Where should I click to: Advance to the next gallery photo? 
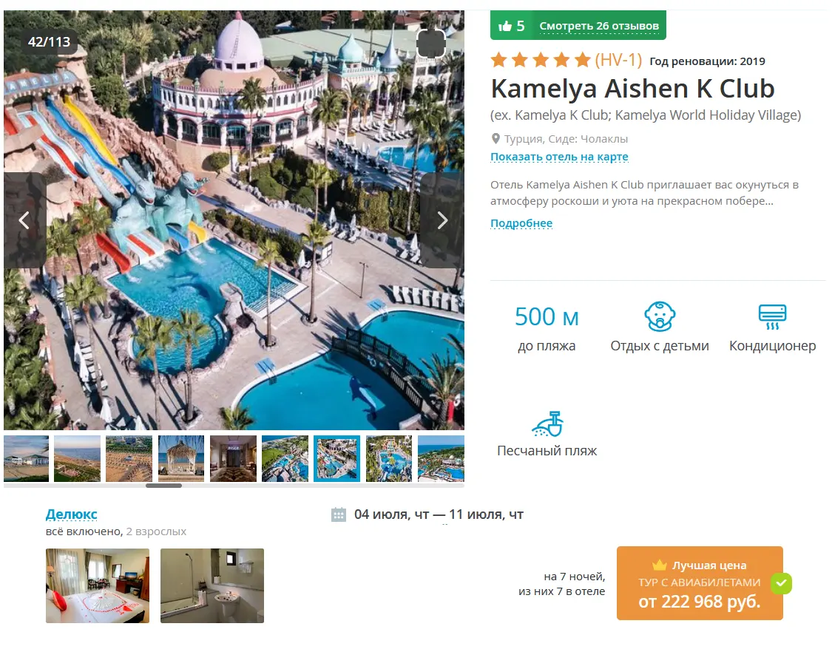(x=442, y=220)
